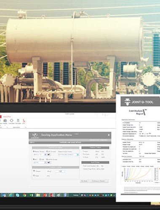
Task: Click the icon button beside the thread size dropdown
Action: pos(49,155)
